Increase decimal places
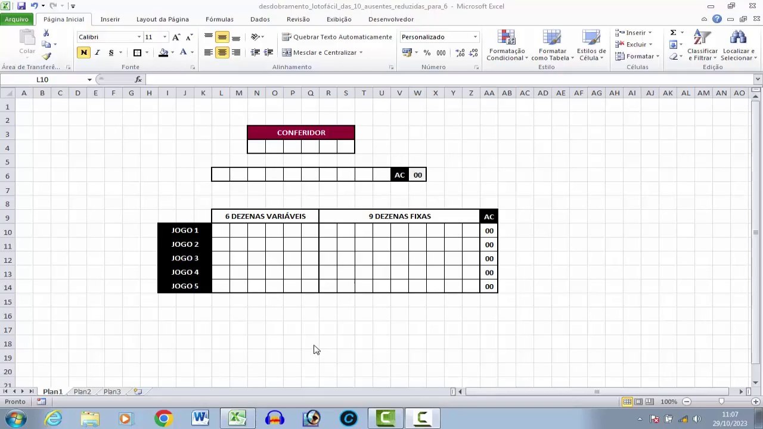The height and width of the screenshot is (429, 763). pos(460,52)
